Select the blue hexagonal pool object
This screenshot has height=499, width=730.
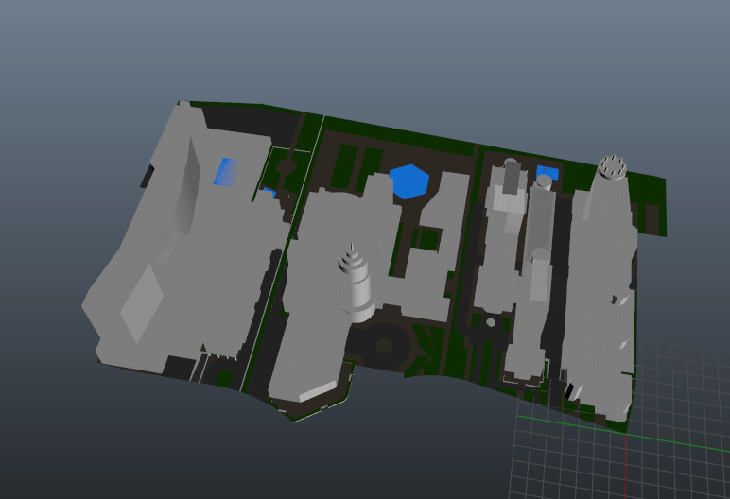[409, 181]
